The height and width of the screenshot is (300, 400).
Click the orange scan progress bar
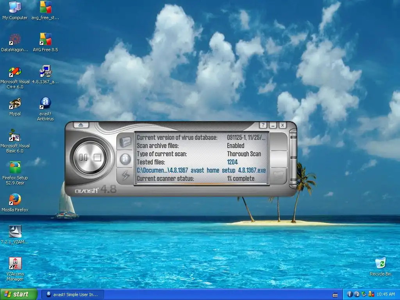[202, 184]
